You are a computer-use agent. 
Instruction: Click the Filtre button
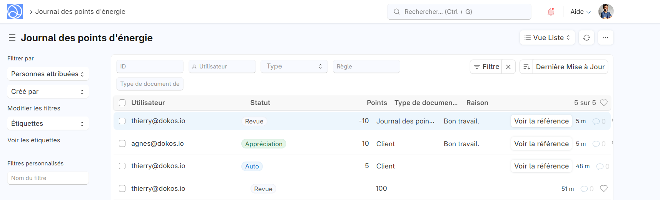[x=486, y=67]
